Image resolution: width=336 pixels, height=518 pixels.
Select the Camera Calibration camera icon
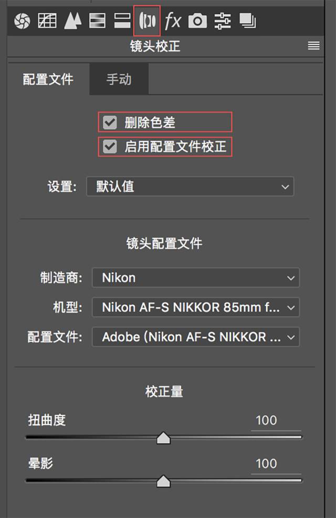[x=197, y=21]
